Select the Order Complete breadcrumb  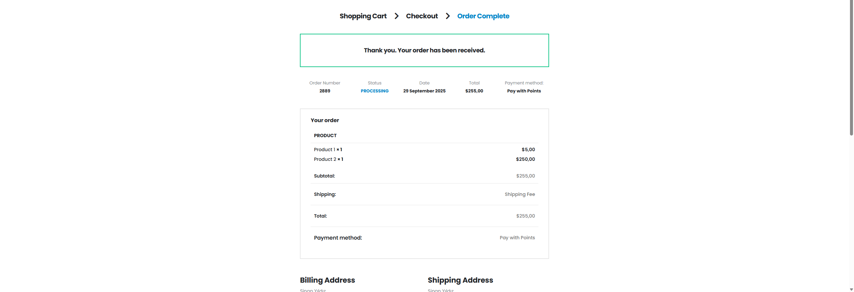483,16
